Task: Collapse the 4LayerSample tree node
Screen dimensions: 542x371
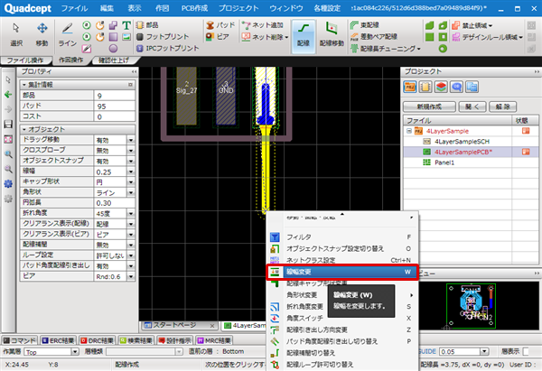Action: click(409, 131)
